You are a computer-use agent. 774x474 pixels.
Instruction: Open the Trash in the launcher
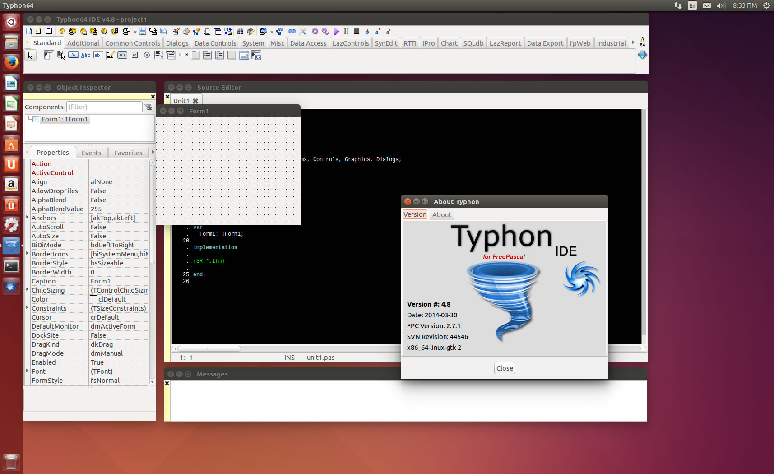pyautogui.click(x=11, y=462)
